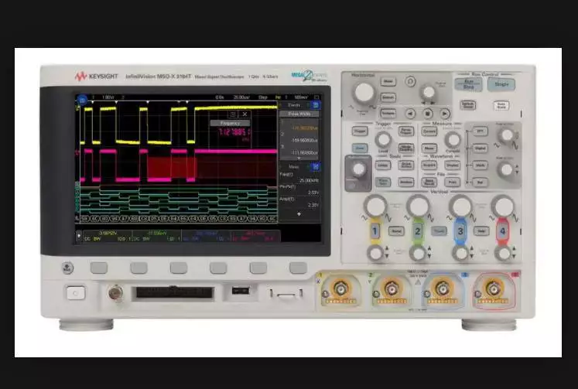Toggle the Math waveform key
This screenshot has width=578, height=389.
click(480, 165)
